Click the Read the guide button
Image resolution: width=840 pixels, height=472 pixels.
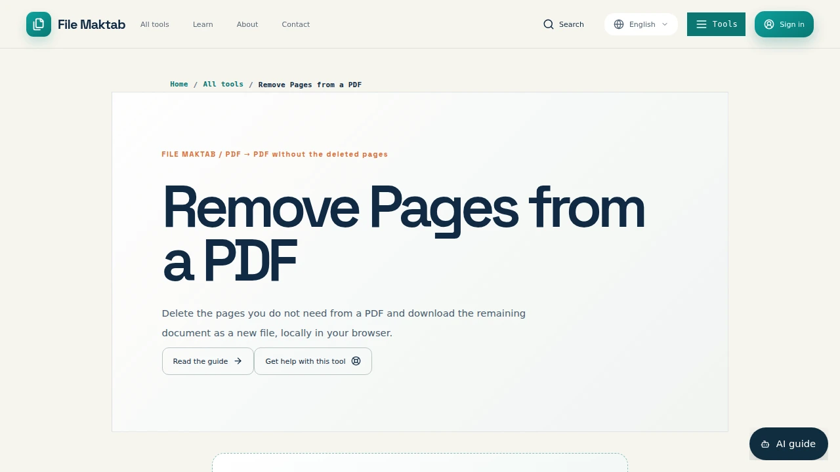pyautogui.click(x=208, y=361)
